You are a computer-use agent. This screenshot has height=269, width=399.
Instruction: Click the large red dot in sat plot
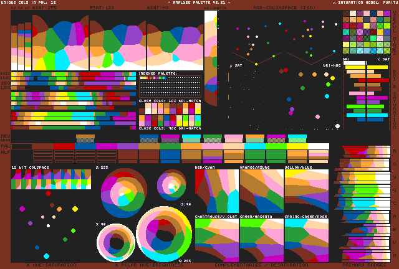(x=286, y=70)
